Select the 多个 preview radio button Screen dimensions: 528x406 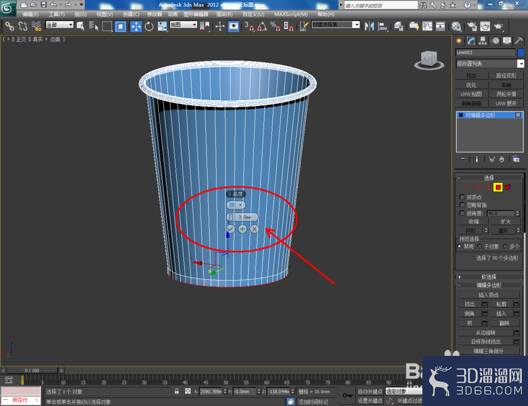(x=505, y=247)
